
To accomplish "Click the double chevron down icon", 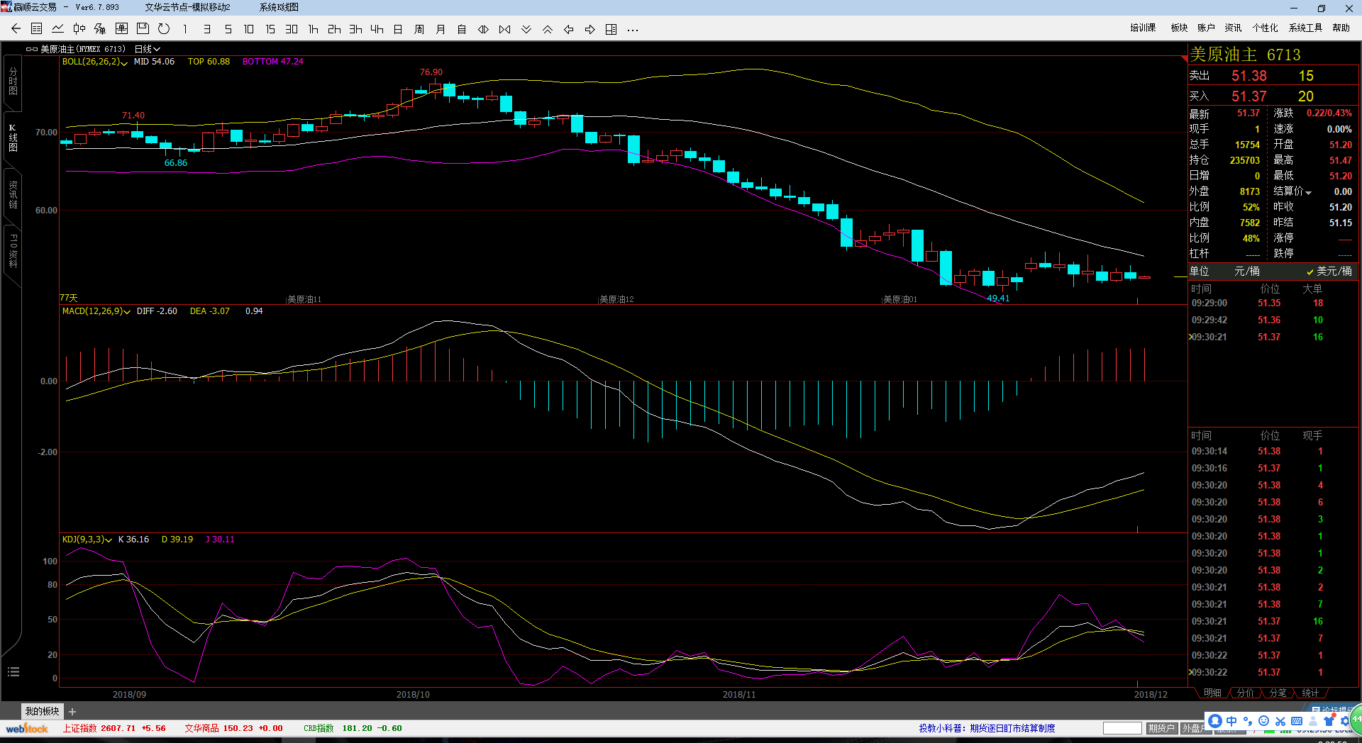I will 526,29.
